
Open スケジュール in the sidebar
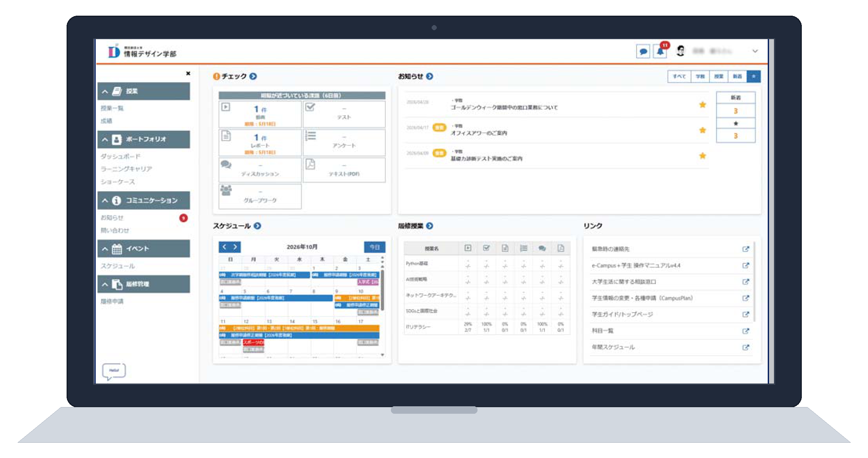coord(118,266)
